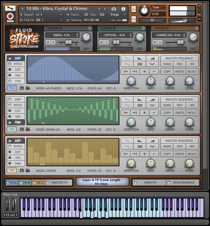Viewport: 210px width, 226px height.
Task: Remove a step with minus in Layer B
Action: point(154,113)
